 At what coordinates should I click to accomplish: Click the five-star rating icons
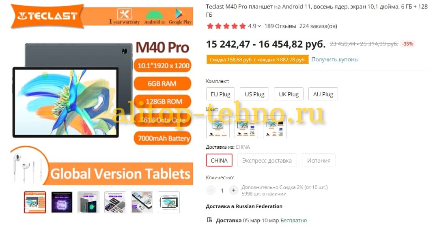[x=226, y=26]
